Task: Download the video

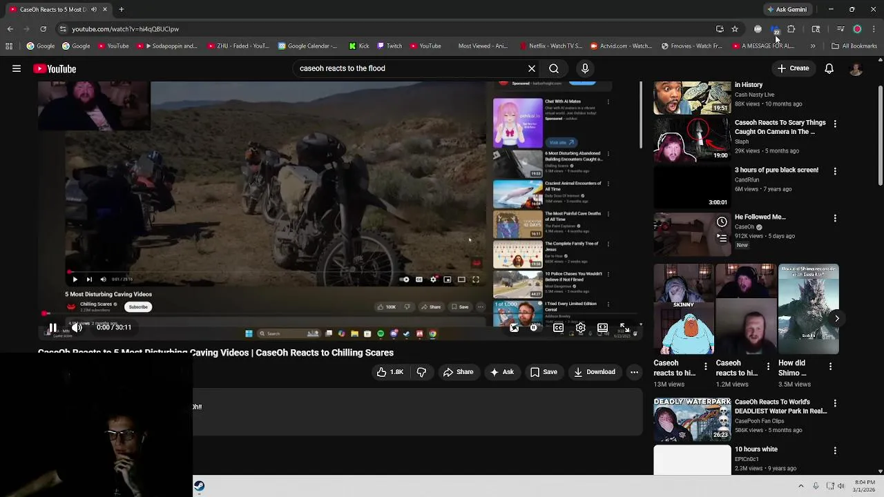Action: pos(594,372)
